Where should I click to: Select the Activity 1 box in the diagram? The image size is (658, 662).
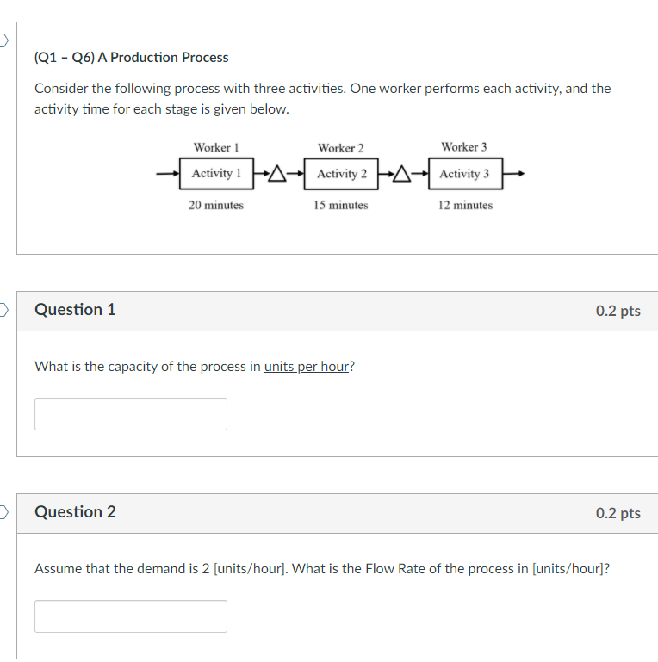pyautogui.click(x=216, y=174)
